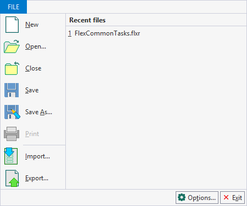Click the red X Exit icon

[226, 197]
